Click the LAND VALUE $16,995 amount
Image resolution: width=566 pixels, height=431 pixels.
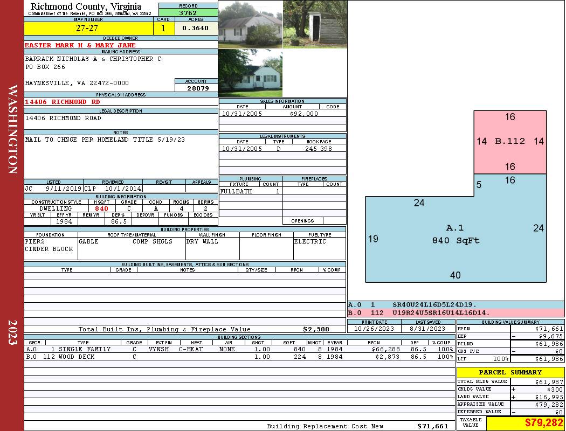[549, 397]
